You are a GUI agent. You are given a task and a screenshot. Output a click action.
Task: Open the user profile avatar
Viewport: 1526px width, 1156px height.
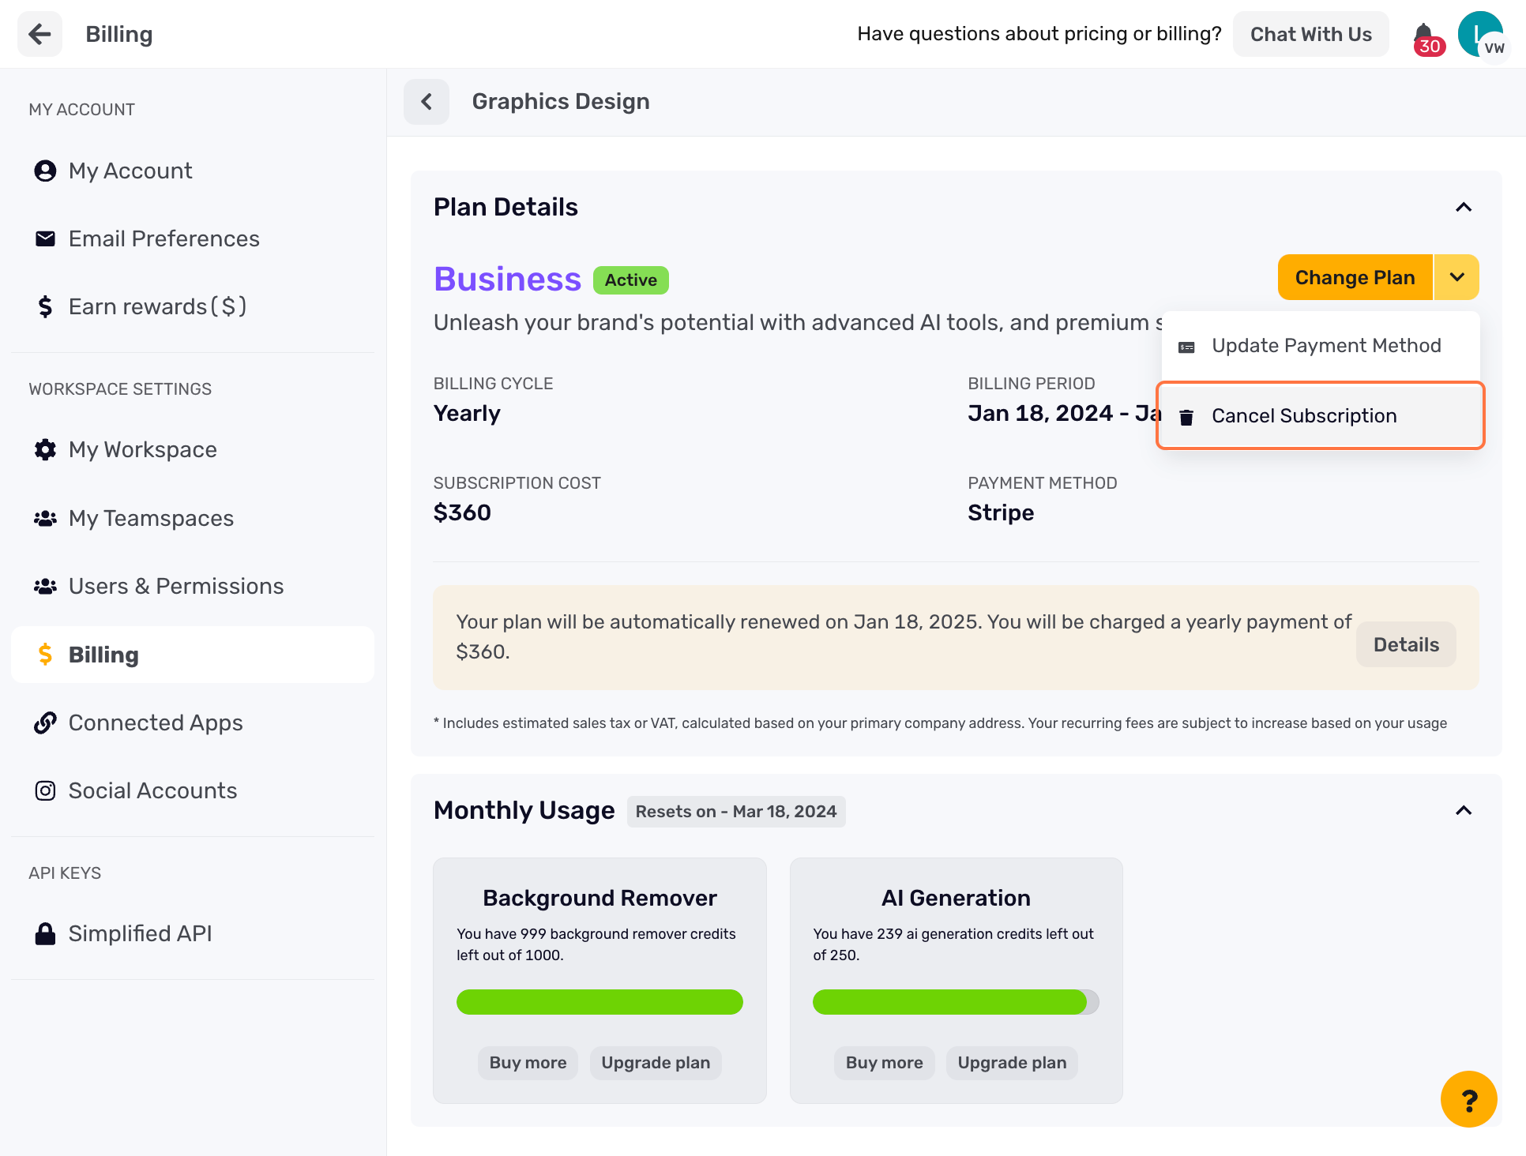1480,34
